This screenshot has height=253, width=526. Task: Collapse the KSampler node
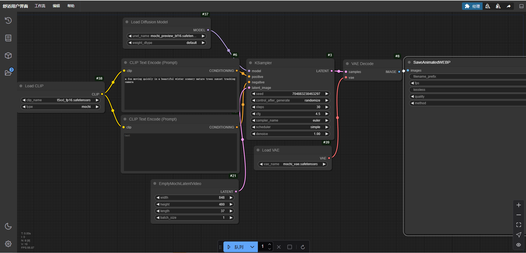point(251,63)
